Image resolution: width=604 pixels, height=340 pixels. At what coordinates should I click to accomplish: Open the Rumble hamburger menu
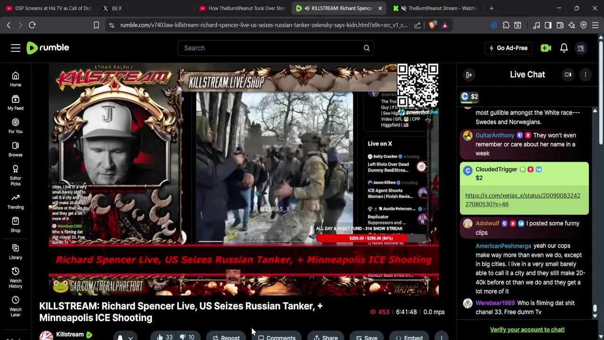click(16, 48)
